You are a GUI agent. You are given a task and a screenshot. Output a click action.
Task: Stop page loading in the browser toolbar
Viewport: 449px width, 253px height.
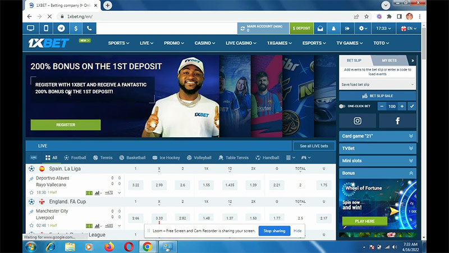point(49,17)
